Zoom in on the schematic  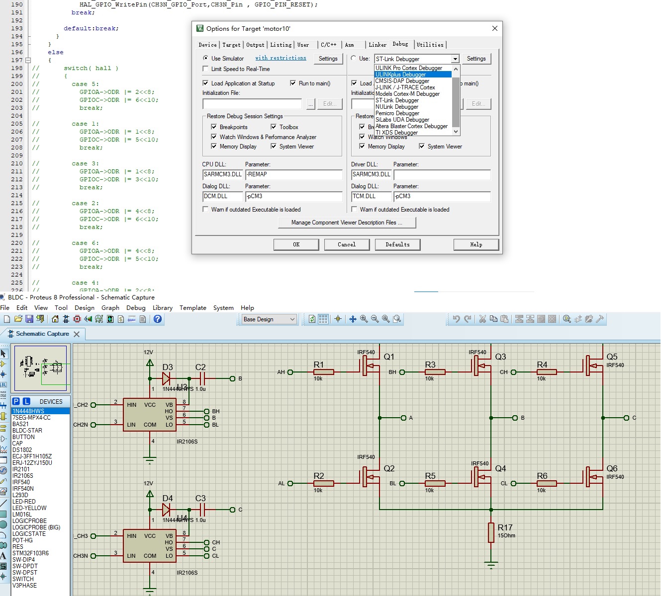(364, 319)
